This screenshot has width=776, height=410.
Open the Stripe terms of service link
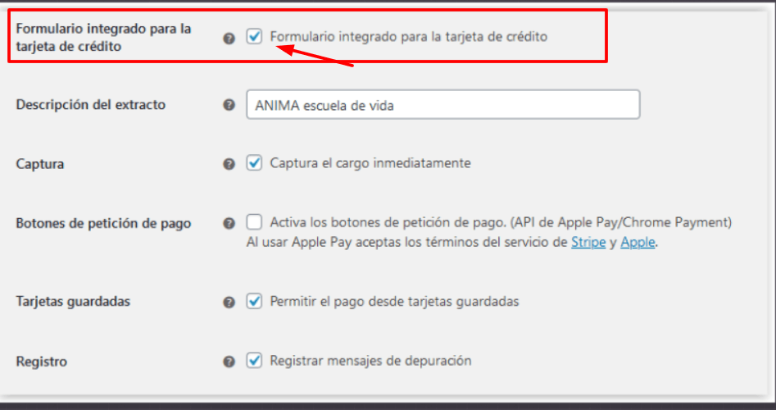(588, 242)
